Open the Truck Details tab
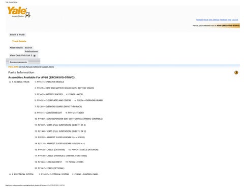The image size is (244, 189). [x=19, y=41]
